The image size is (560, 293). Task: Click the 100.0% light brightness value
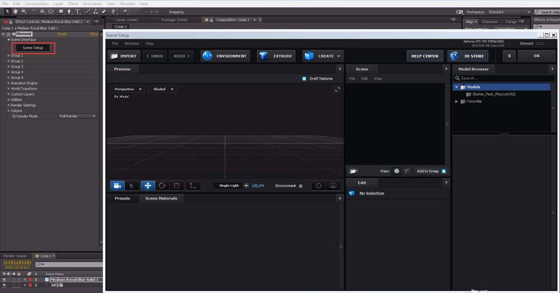tap(258, 186)
